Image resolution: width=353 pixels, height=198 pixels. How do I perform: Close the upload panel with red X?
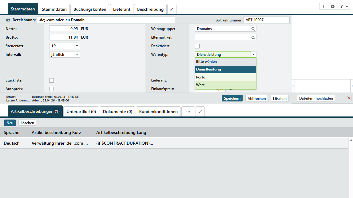tap(349, 98)
